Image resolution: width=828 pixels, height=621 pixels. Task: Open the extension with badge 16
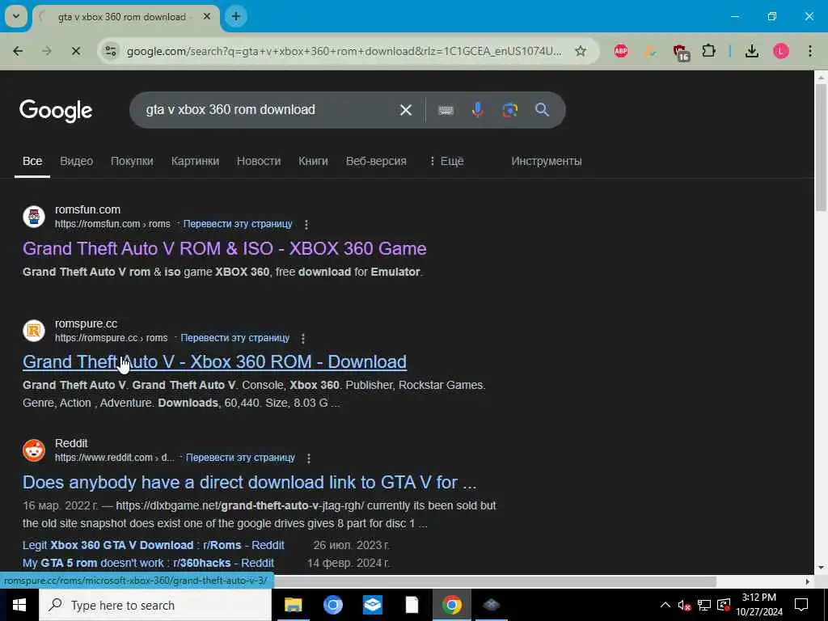681,52
